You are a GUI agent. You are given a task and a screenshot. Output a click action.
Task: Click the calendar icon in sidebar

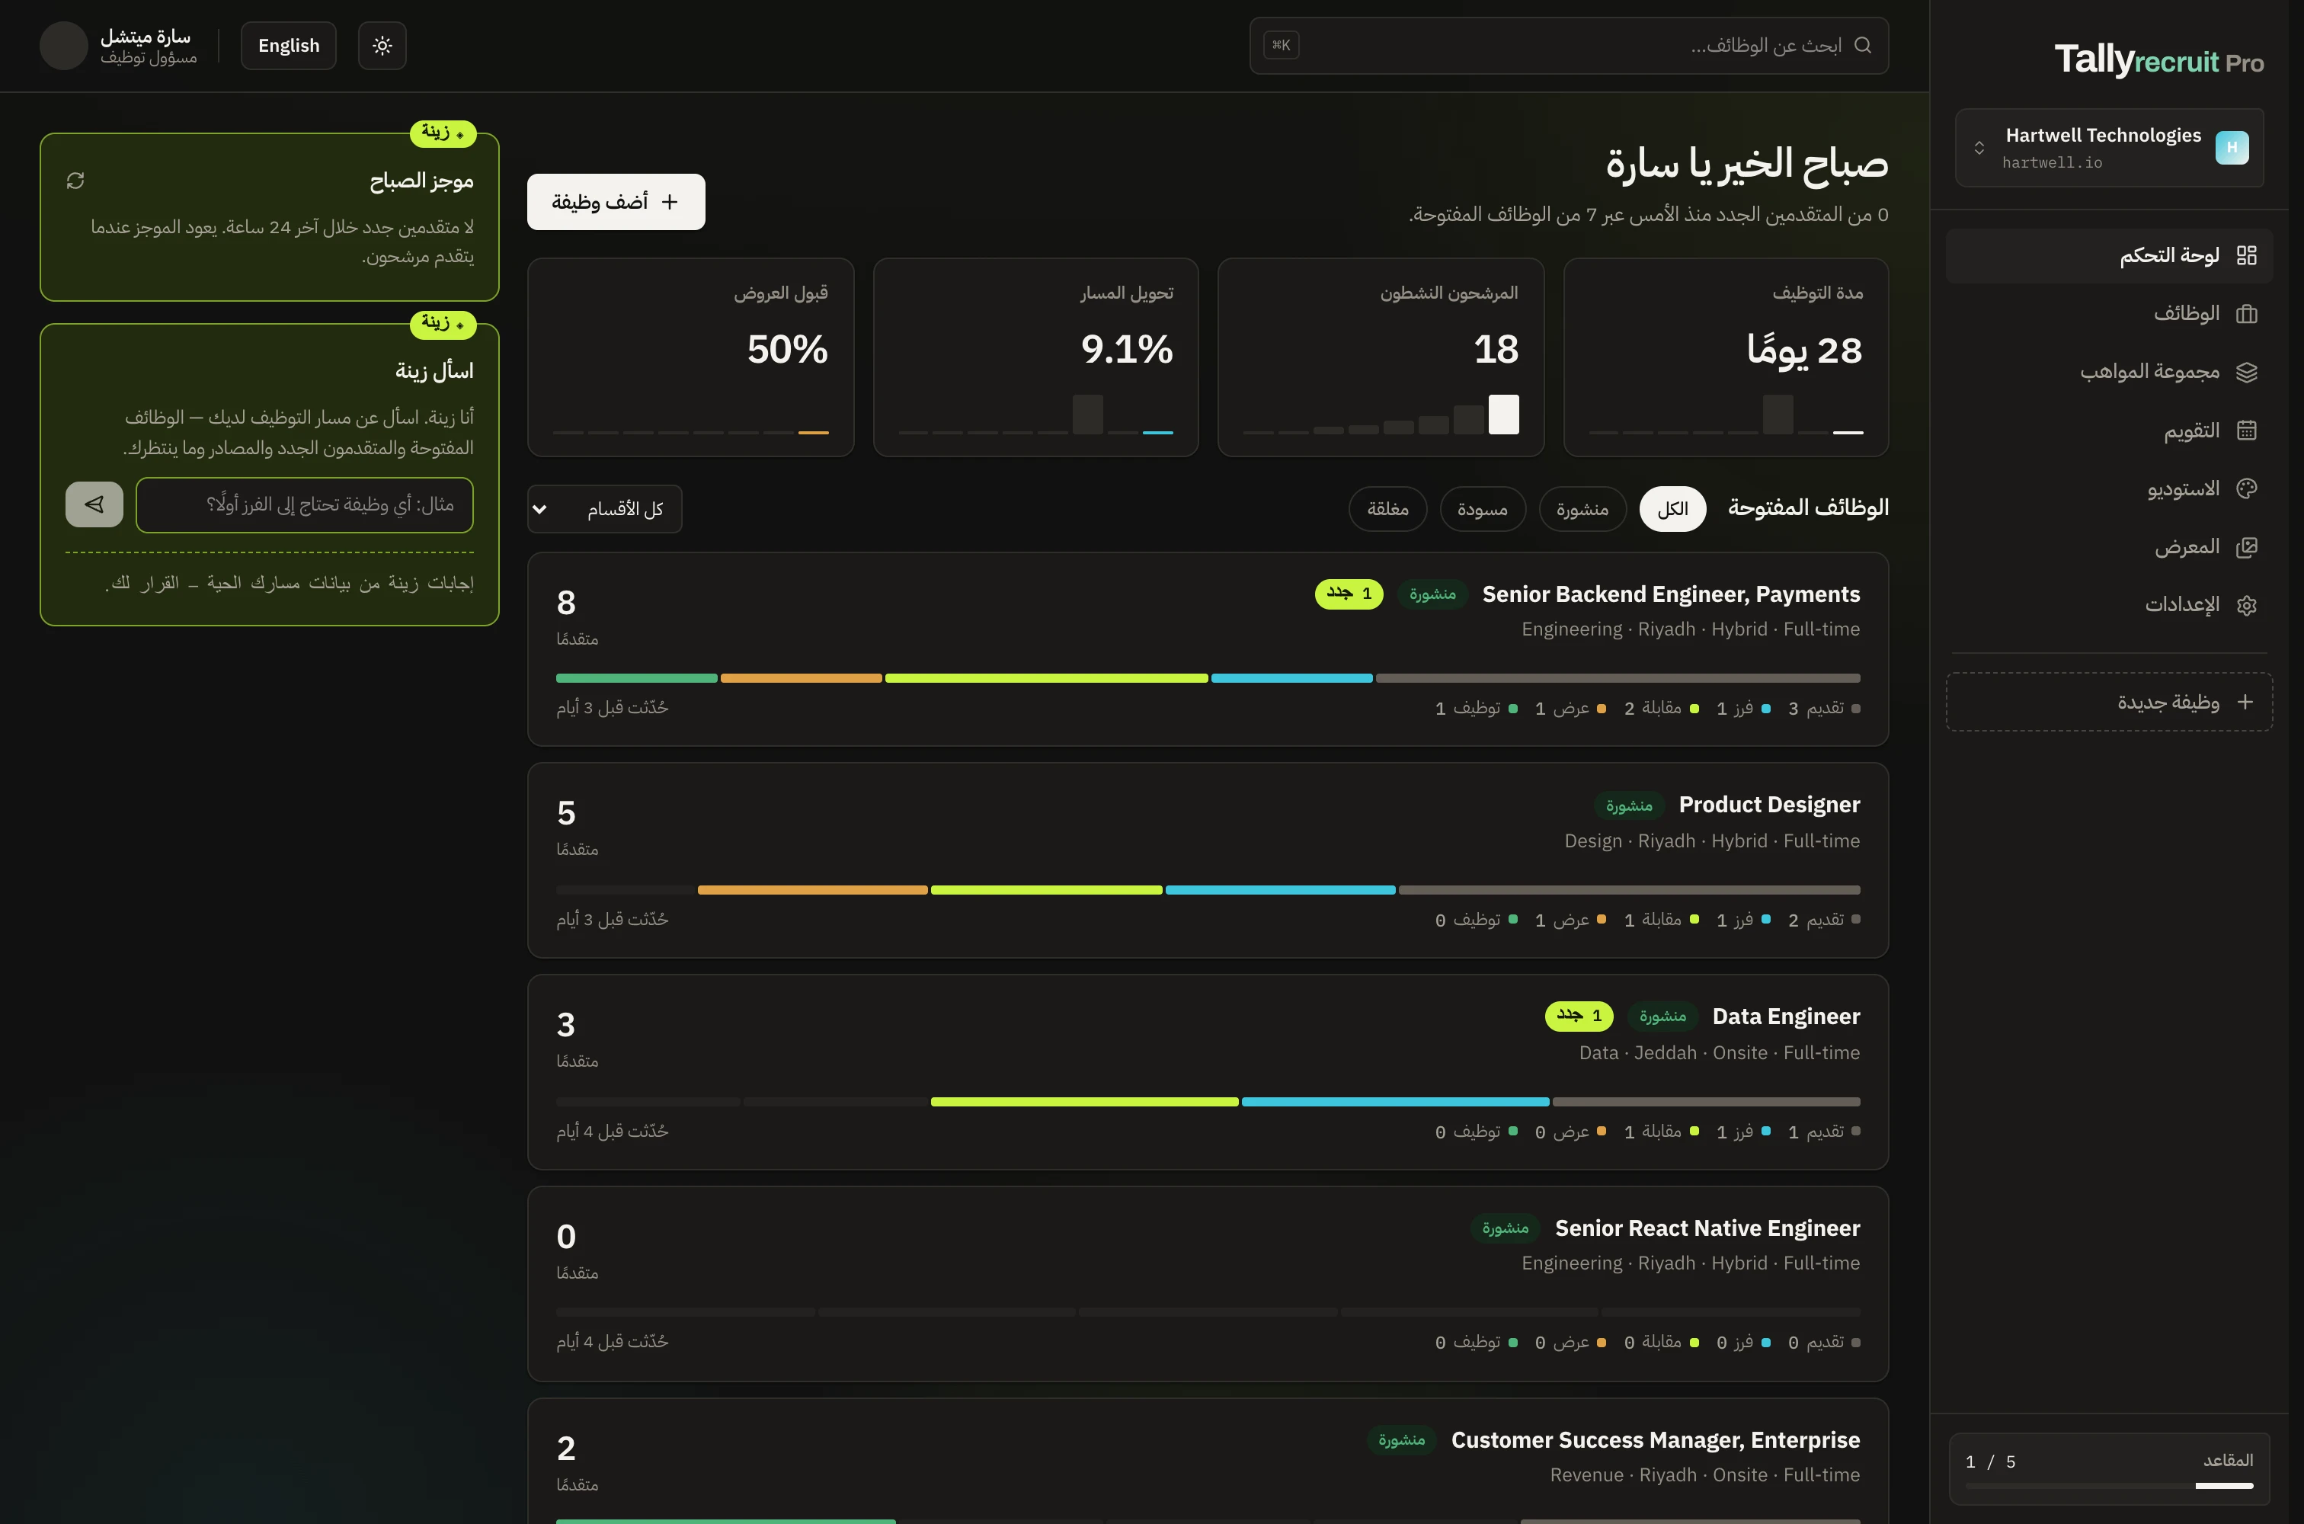(x=2245, y=430)
